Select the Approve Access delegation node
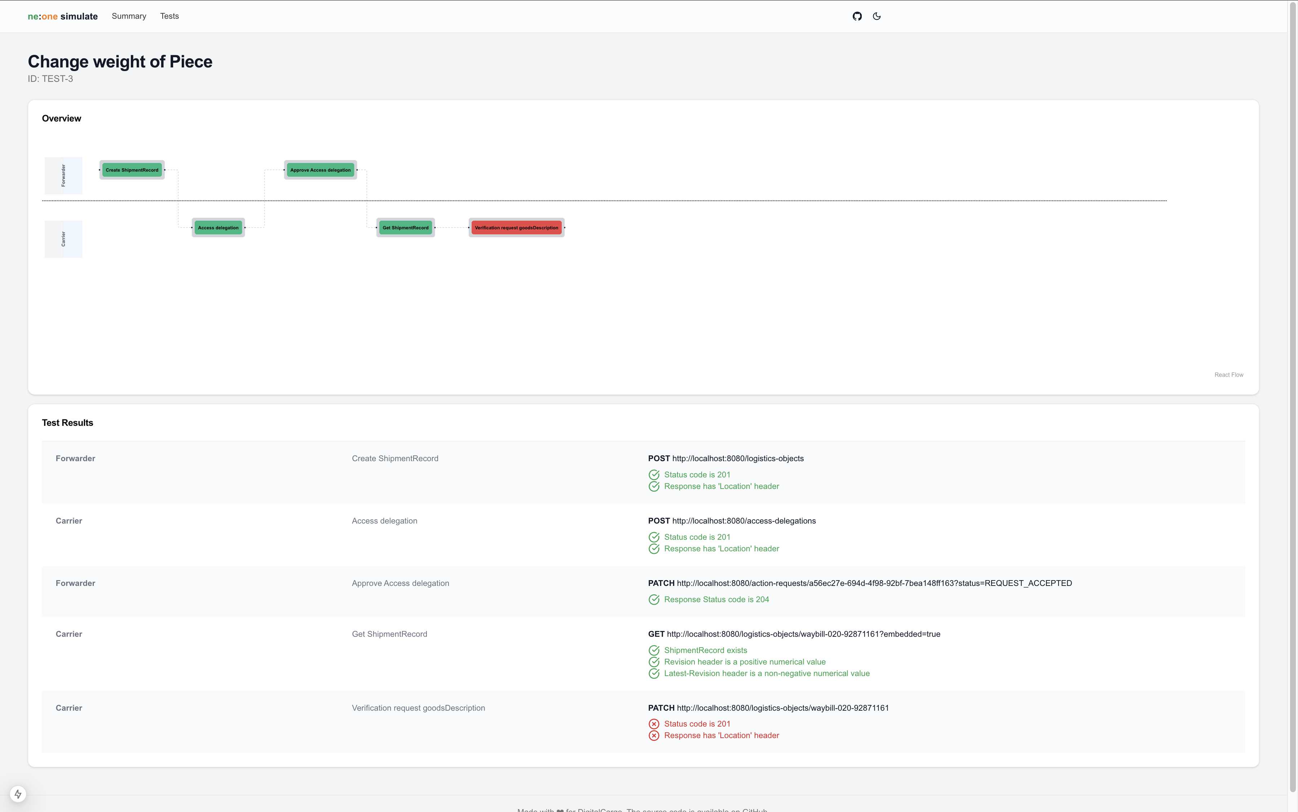 pos(321,170)
